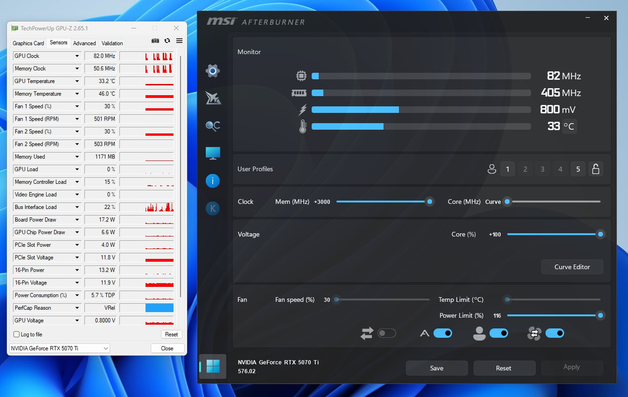Select user profile slot 1
Screen dimensions: 628x397
point(507,169)
